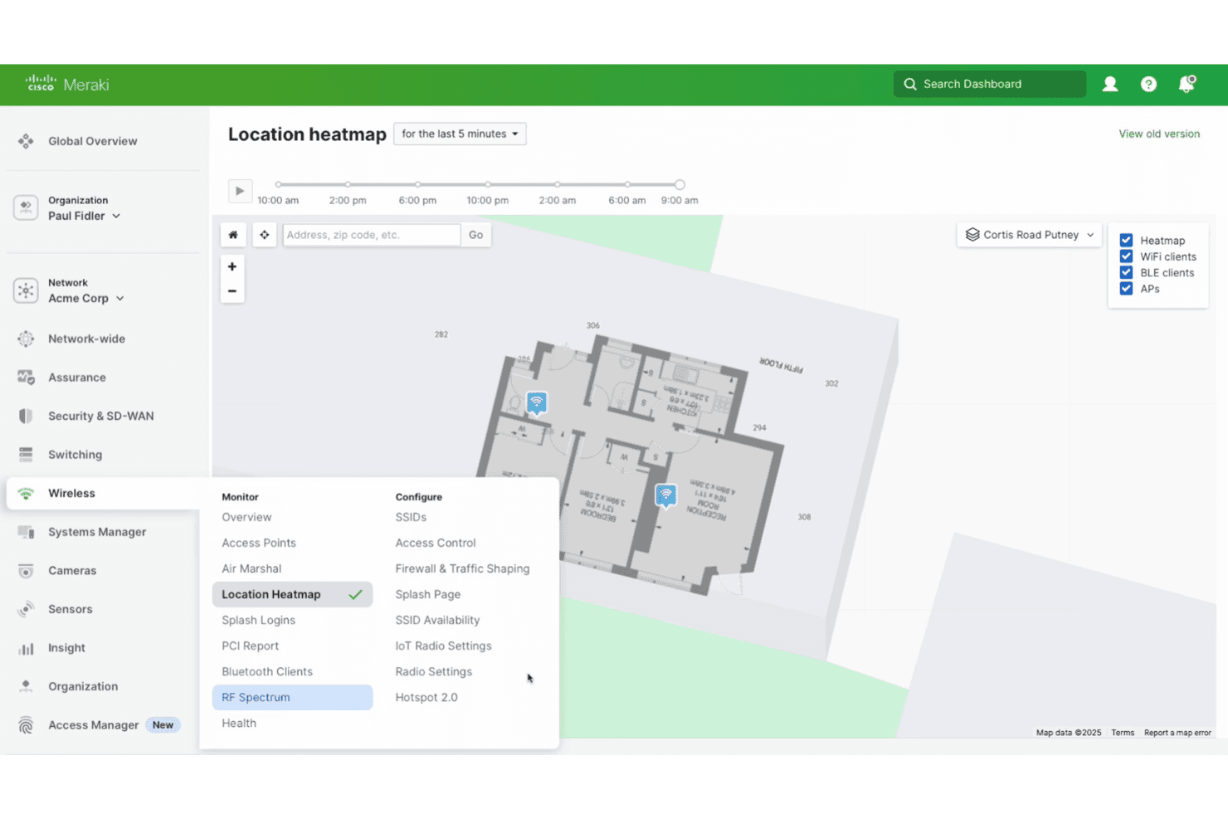
Task: Click Report a map error link
Action: click(x=1177, y=733)
